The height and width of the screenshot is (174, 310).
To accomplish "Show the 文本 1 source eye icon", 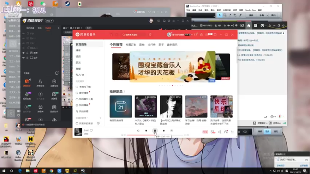I will tap(24, 43).
